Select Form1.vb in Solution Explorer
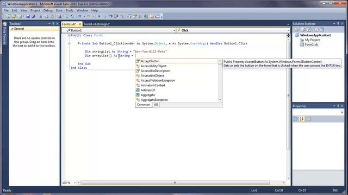The height and width of the screenshot is (195, 348). [311, 44]
